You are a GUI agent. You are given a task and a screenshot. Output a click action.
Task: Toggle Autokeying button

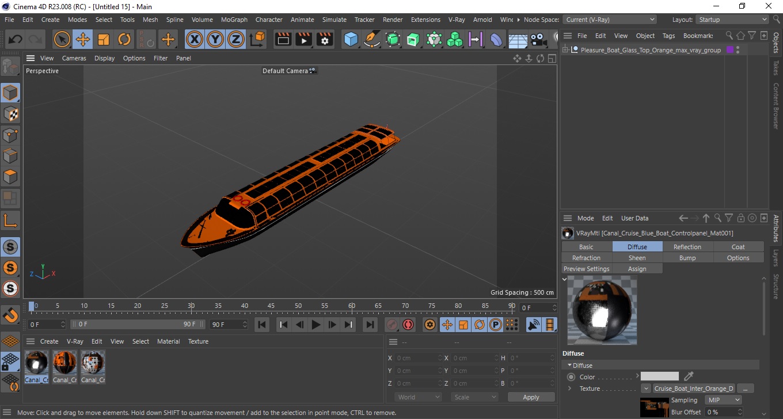click(408, 325)
